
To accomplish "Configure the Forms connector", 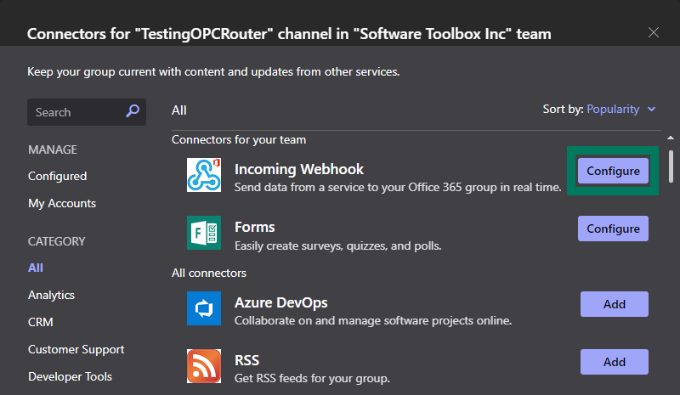I will click(x=613, y=229).
